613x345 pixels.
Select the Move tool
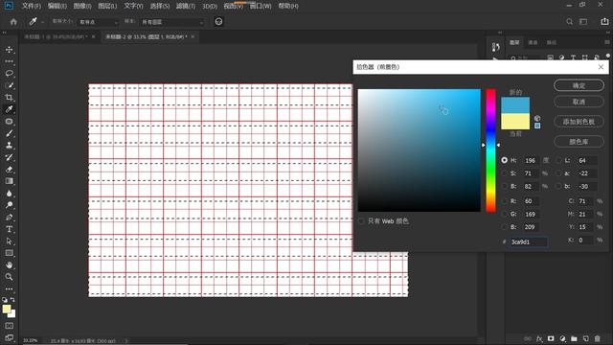9,50
